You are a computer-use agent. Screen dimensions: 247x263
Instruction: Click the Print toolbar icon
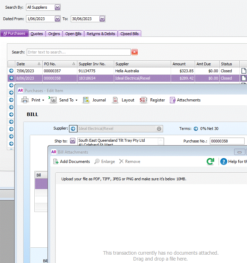(25, 100)
